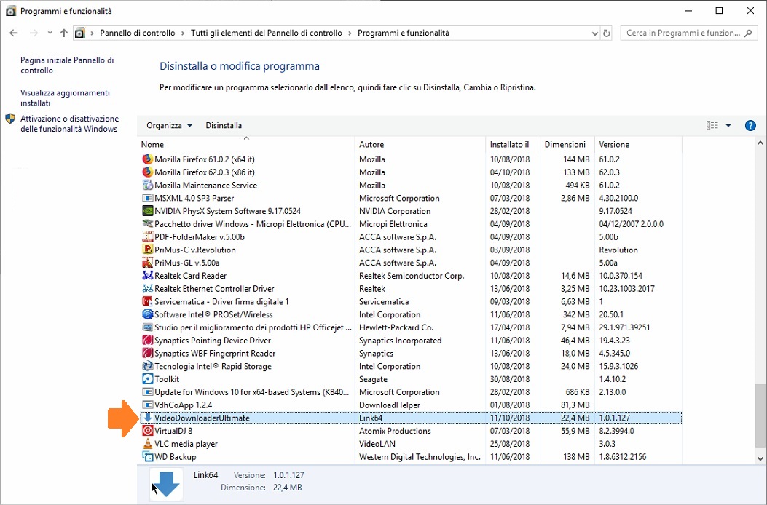The height and width of the screenshot is (505, 767).
Task: Go up one level with up arrow
Action: (x=63, y=33)
